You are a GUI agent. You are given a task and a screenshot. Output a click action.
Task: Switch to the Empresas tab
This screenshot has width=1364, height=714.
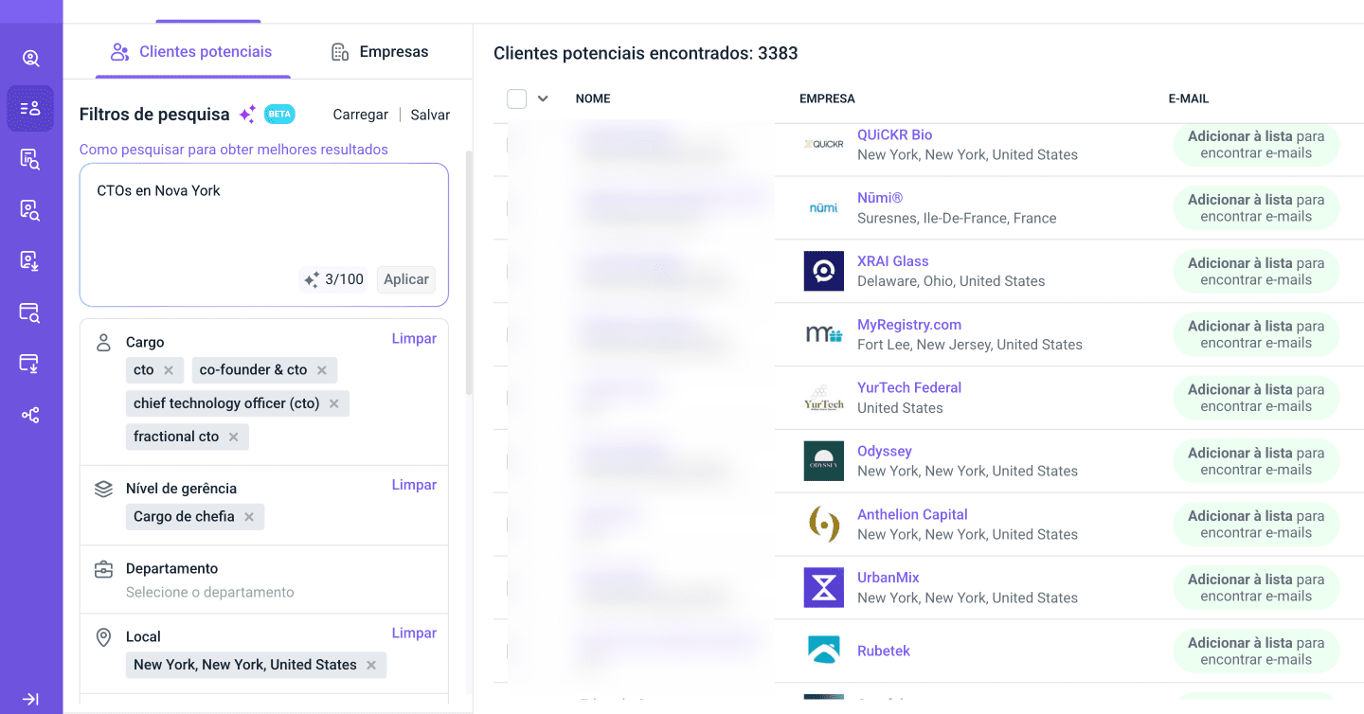pyautogui.click(x=380, y=52)
